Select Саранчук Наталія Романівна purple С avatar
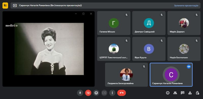 click(171, 75)
